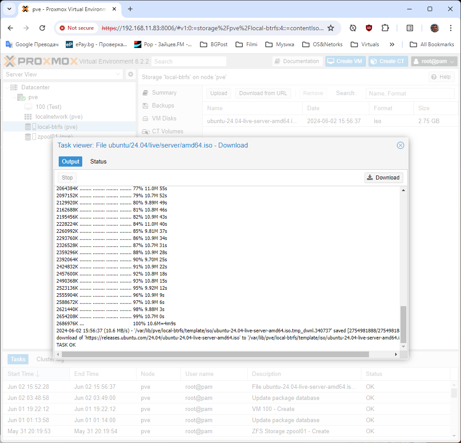
Task: Sort the ISO list by Date column
Action: (x=335, y=108)
